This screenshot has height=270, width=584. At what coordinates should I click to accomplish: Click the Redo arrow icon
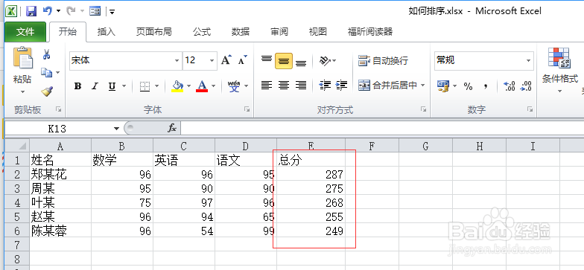(70, 11)
